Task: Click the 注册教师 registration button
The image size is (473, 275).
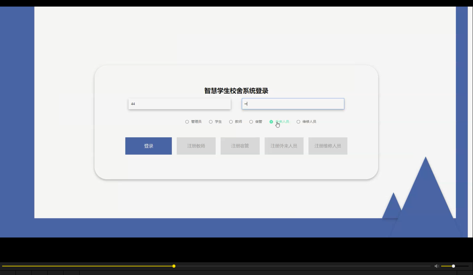Action: (196, 146)
